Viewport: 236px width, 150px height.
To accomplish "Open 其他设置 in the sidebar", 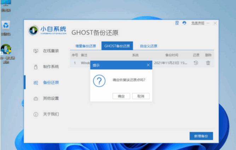I will coord(51,98).
